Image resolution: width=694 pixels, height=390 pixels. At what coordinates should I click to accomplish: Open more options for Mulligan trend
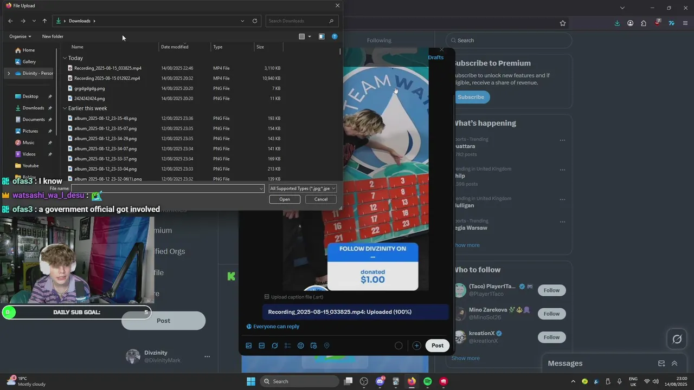[562, 199]
